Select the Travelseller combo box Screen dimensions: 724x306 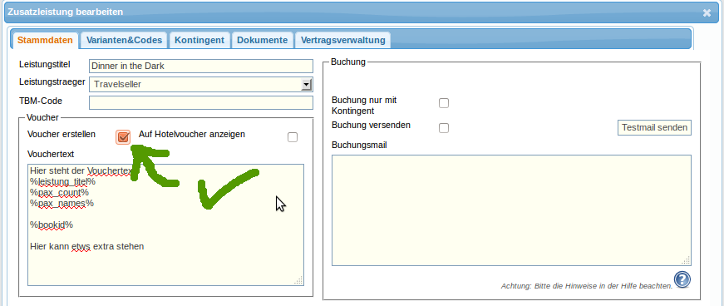201,84
